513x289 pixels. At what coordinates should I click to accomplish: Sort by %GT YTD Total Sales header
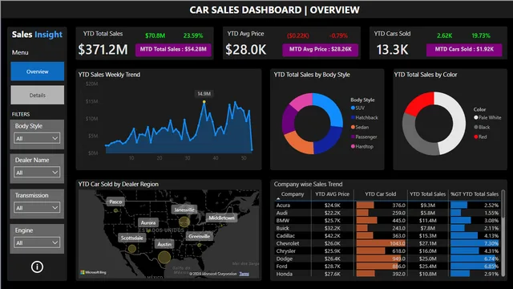(475, 194)
